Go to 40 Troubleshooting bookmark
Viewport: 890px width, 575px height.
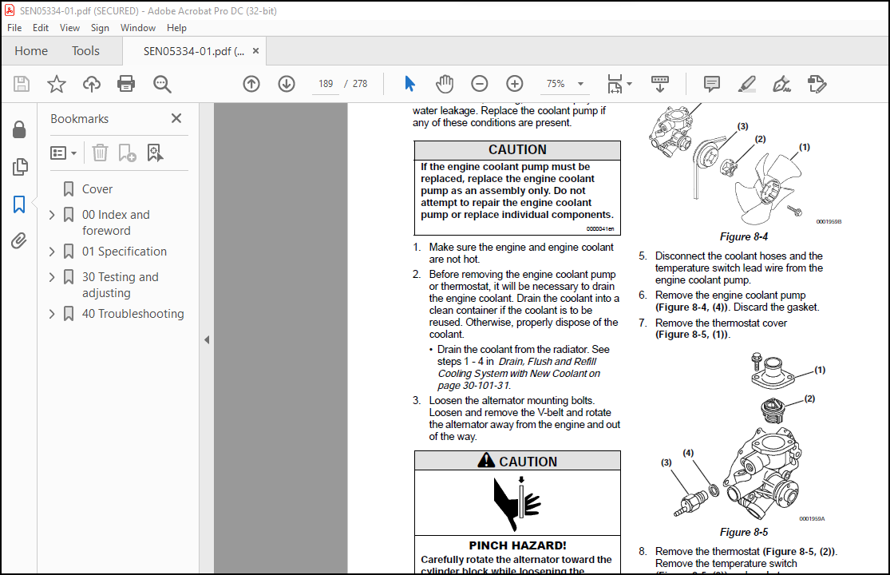tap(133, 314)
